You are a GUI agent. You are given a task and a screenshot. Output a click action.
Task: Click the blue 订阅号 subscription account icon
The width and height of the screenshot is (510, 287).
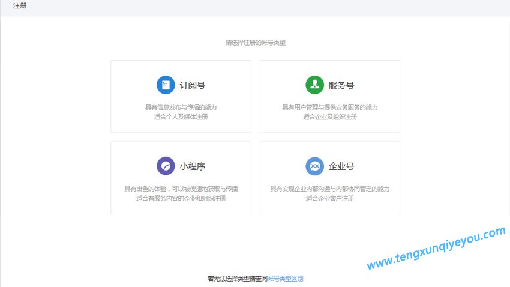pyautogui.click(x=166, y=85)
